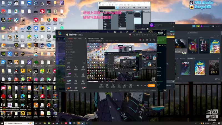Click the microphone icon in streaming toolbar
The image size is (222, 125).
124,85
